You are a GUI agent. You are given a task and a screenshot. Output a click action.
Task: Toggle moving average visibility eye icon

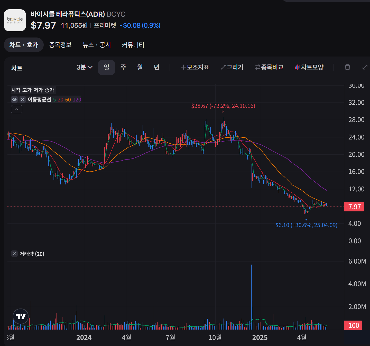(14, 99)
